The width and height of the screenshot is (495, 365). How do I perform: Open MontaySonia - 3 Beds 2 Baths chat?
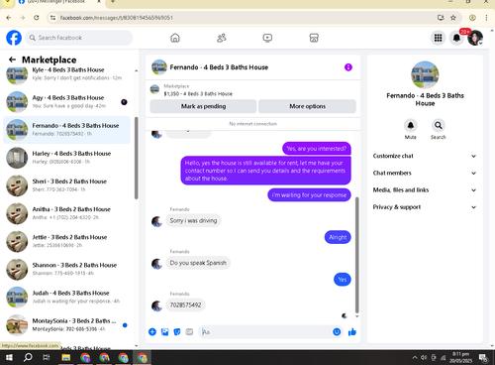(x=66, y=325)
